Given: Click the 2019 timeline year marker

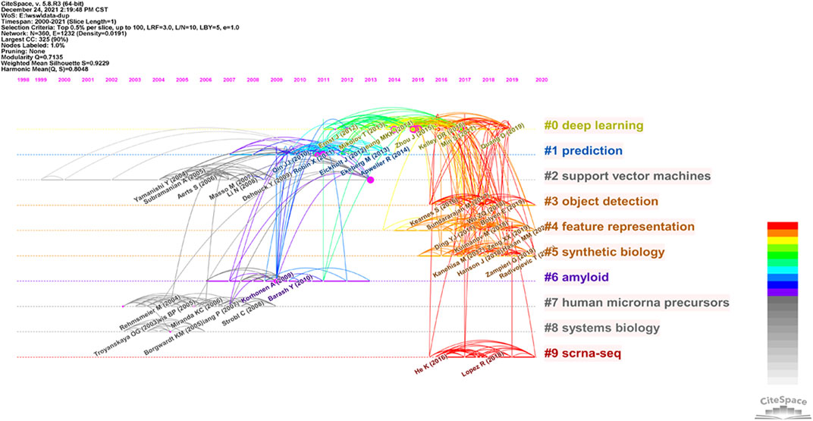Looking at the screenshot, I should coord(512,80).
